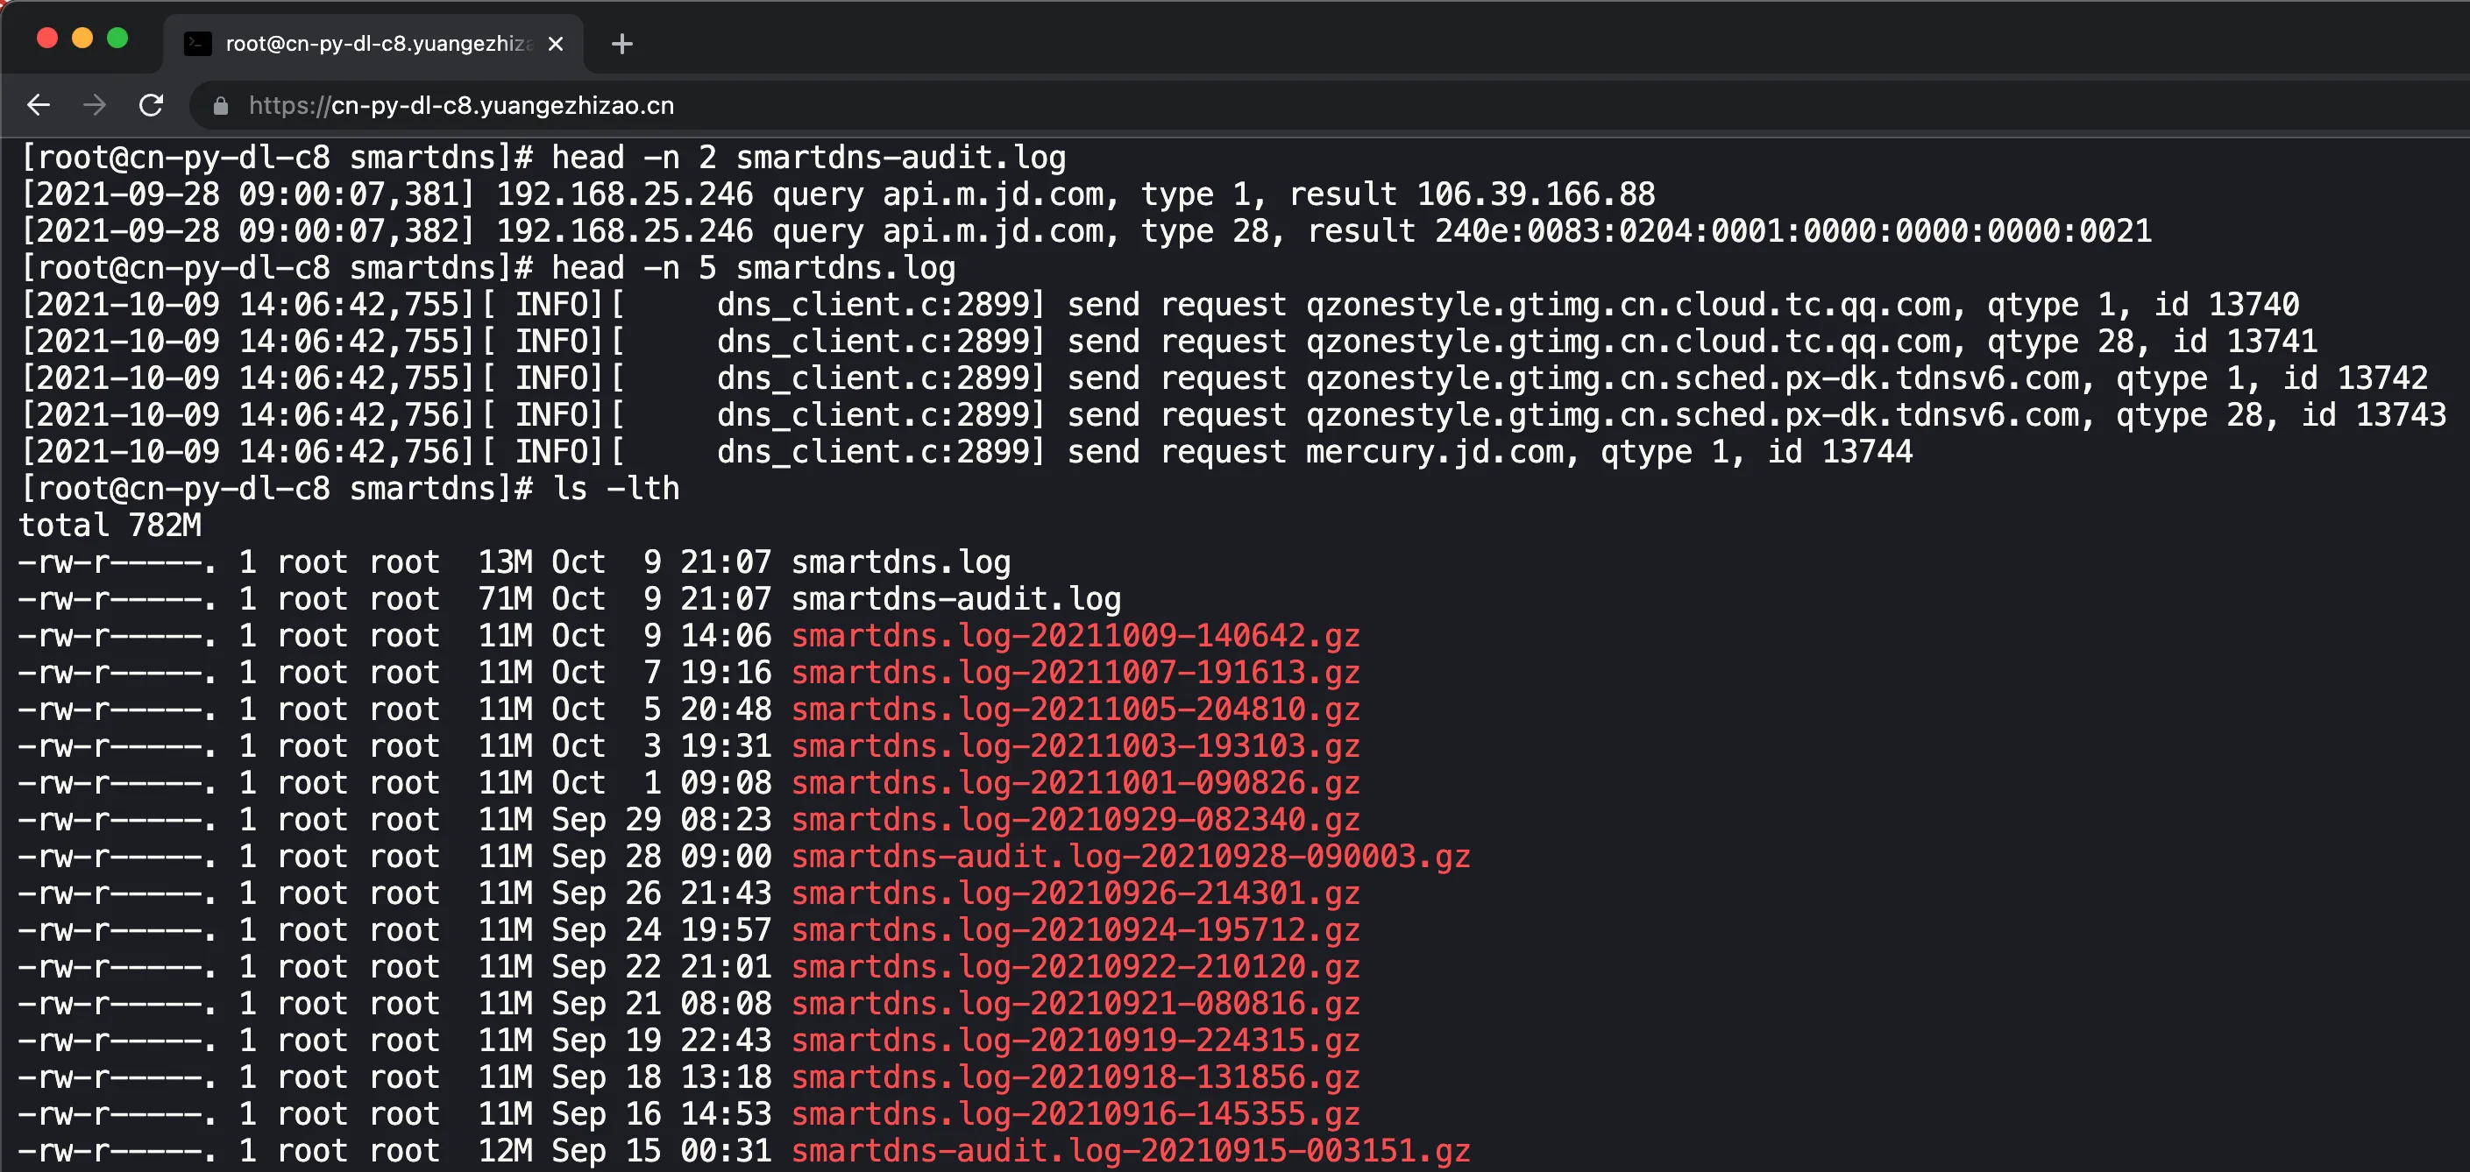Click the 'head -n 2 smartdns-audit.log' command
The height and width of the screenshot is (1172, 2470).
pos(808,157)
